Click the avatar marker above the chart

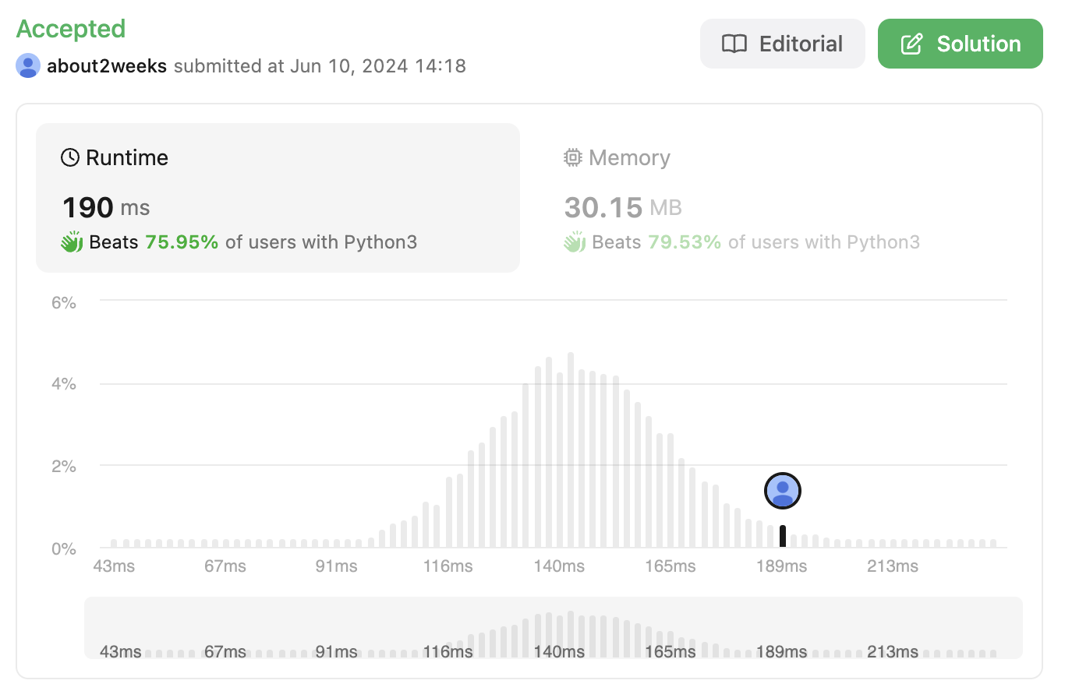783,491
